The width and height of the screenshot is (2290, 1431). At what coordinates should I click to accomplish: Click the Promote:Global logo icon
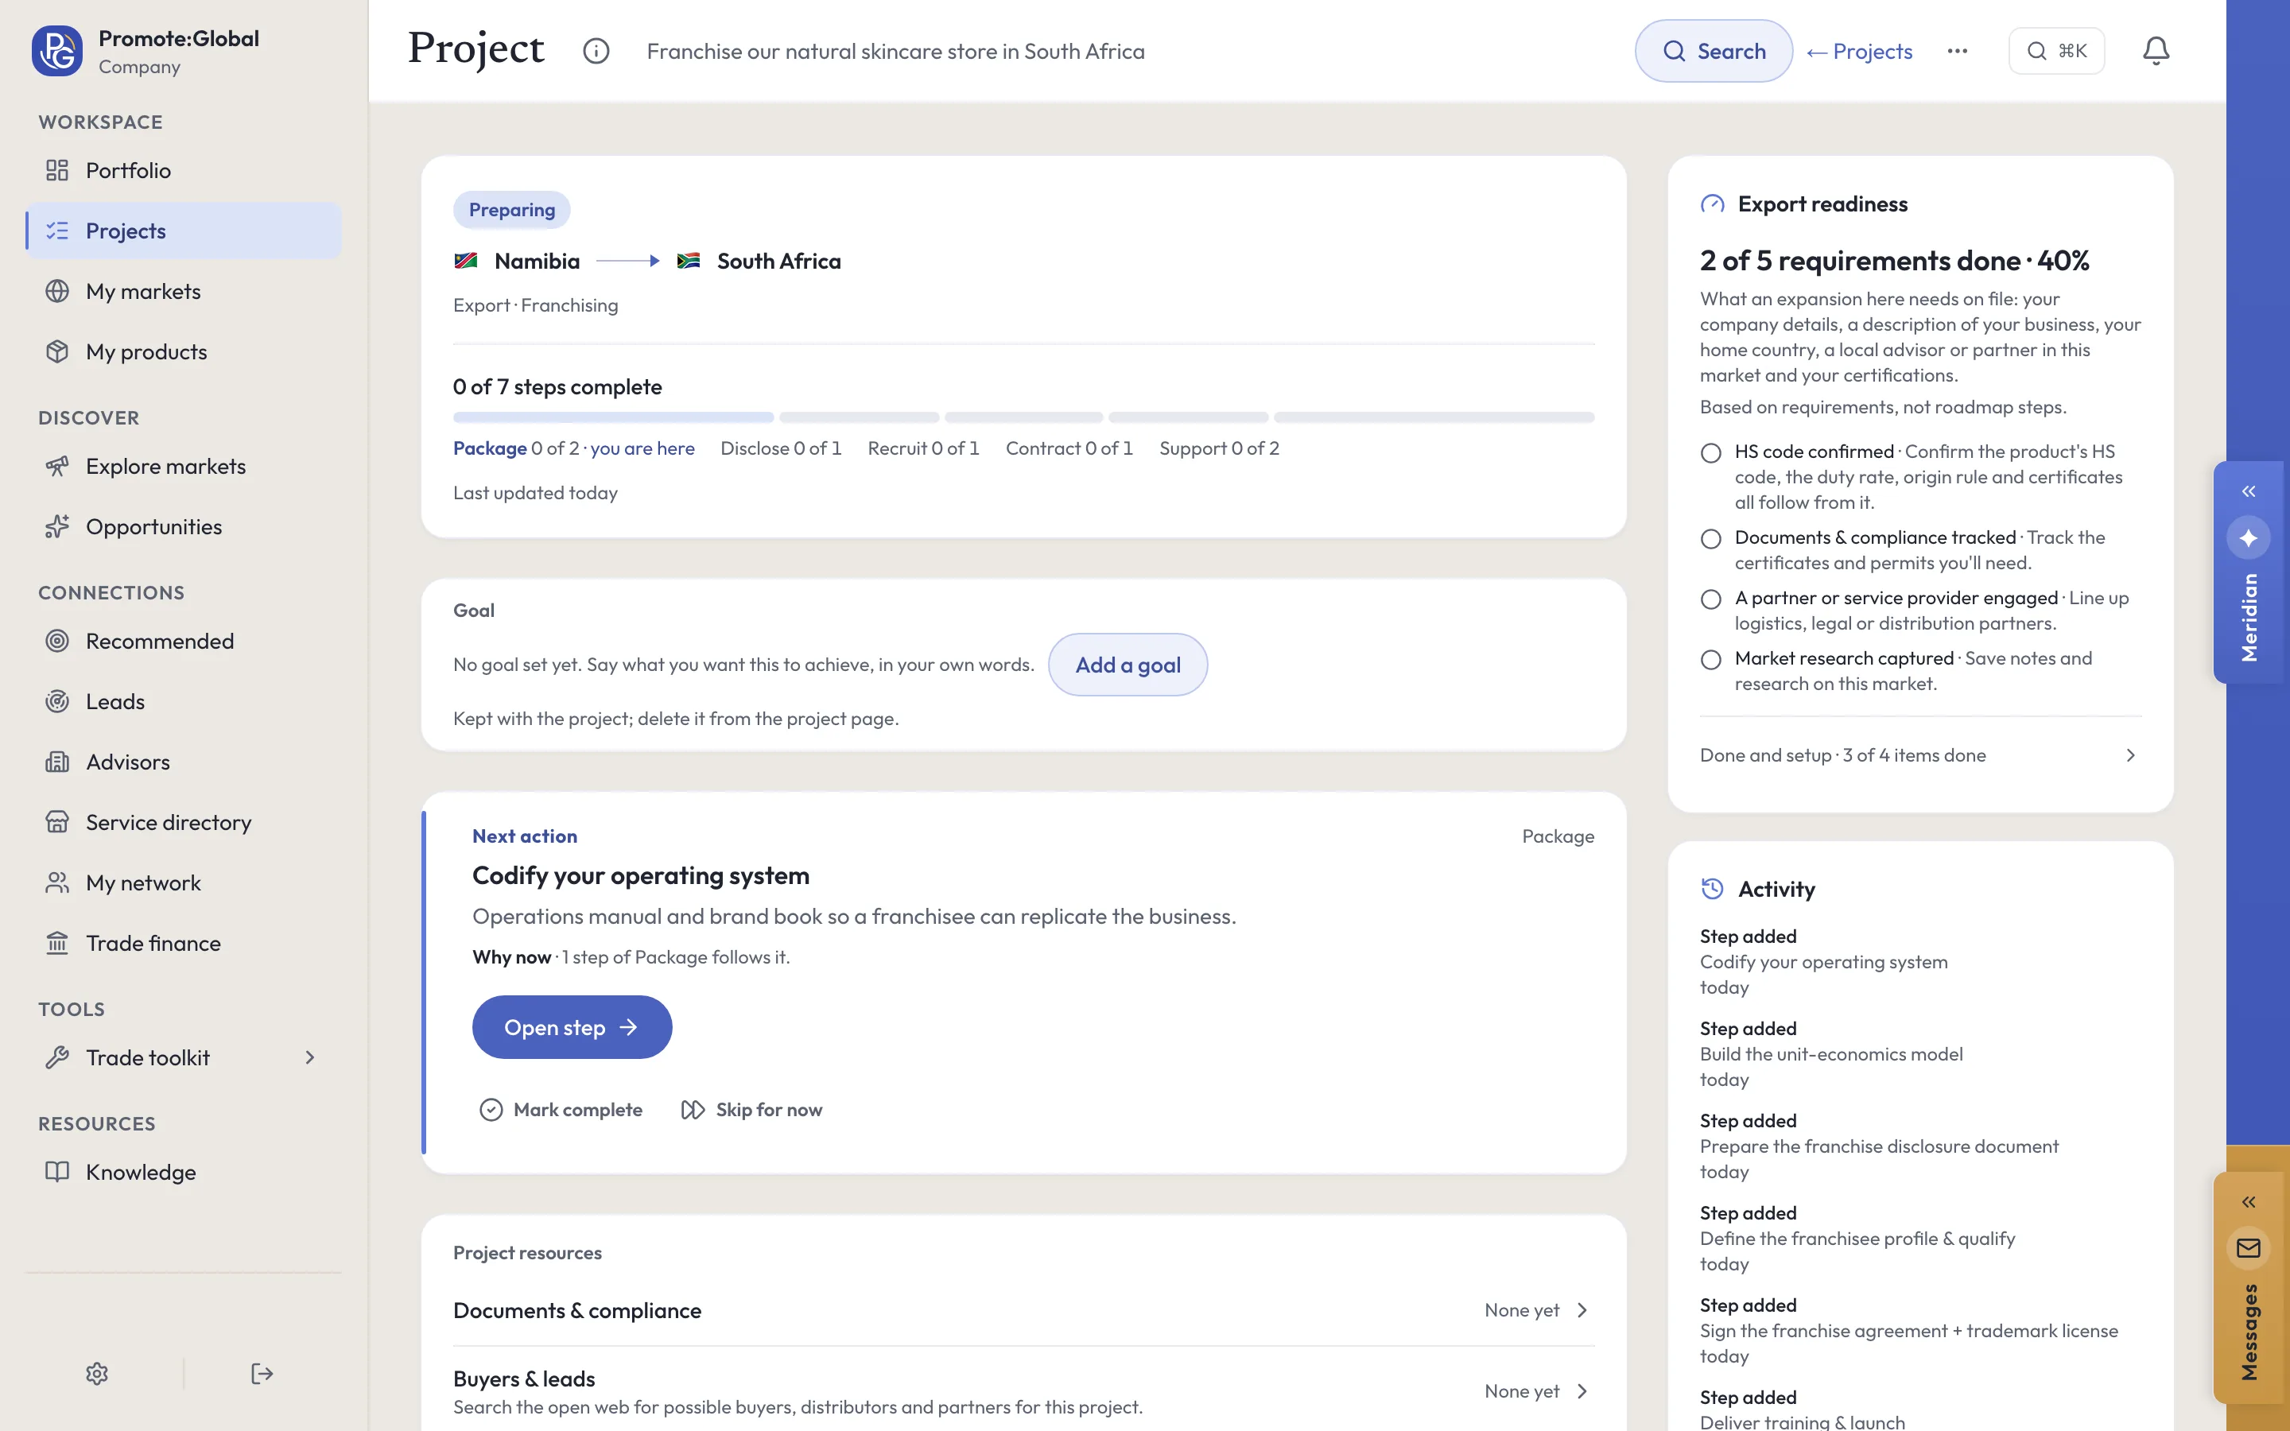point(56,51)
